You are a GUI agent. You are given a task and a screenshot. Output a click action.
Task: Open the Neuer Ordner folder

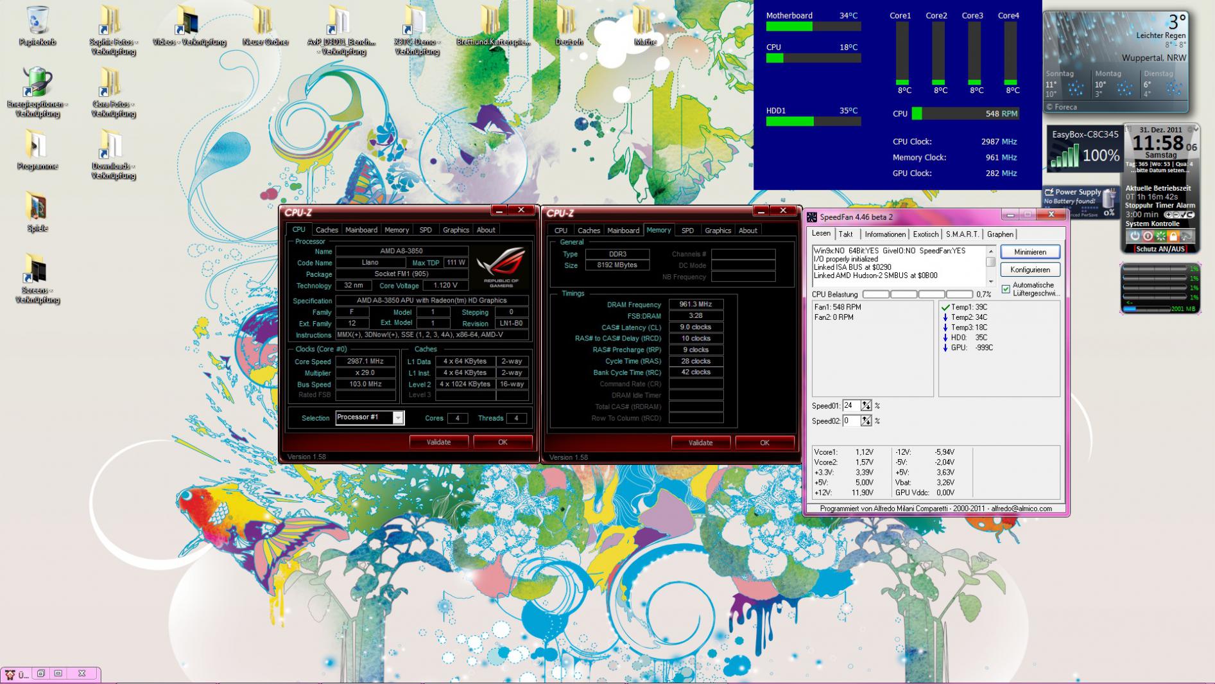coord(265,26)
